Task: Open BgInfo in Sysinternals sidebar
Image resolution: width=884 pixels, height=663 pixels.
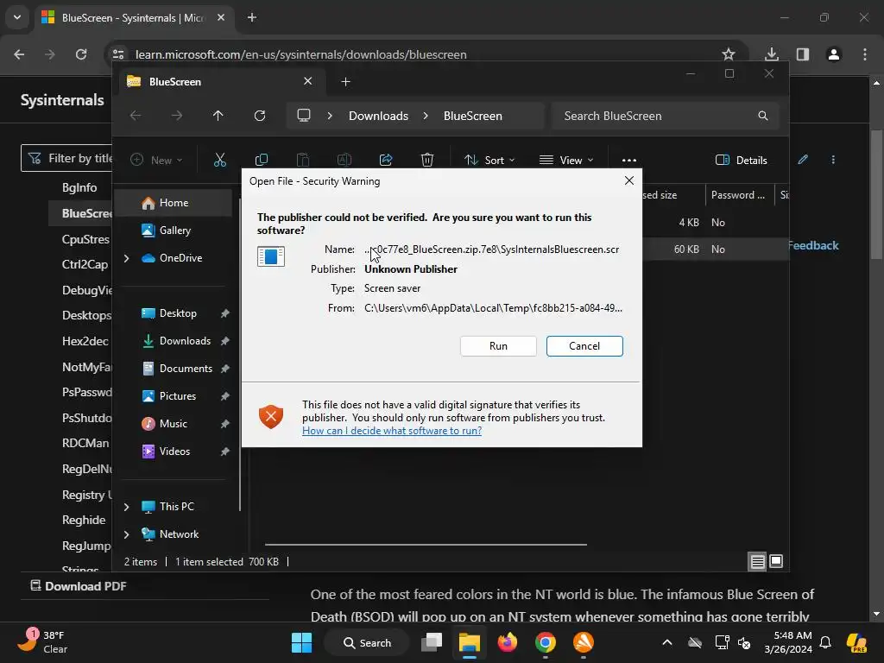Action: point(79,187)
